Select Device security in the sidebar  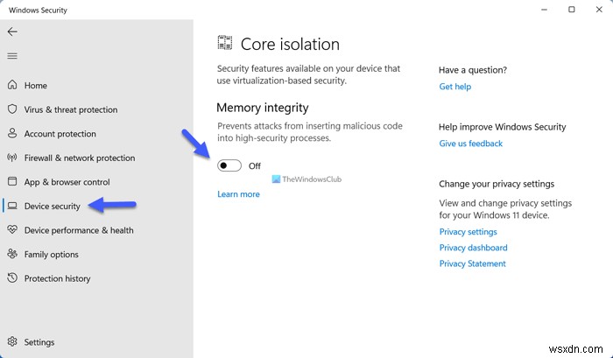point(52,207)
